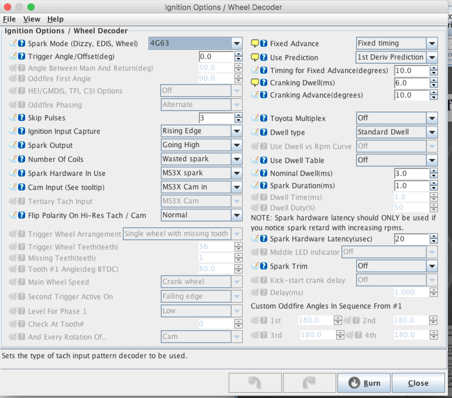Click yellow note bubble beside Fixed Advance
The height and width of the screenshot is (398, 452).
[255, 44]
